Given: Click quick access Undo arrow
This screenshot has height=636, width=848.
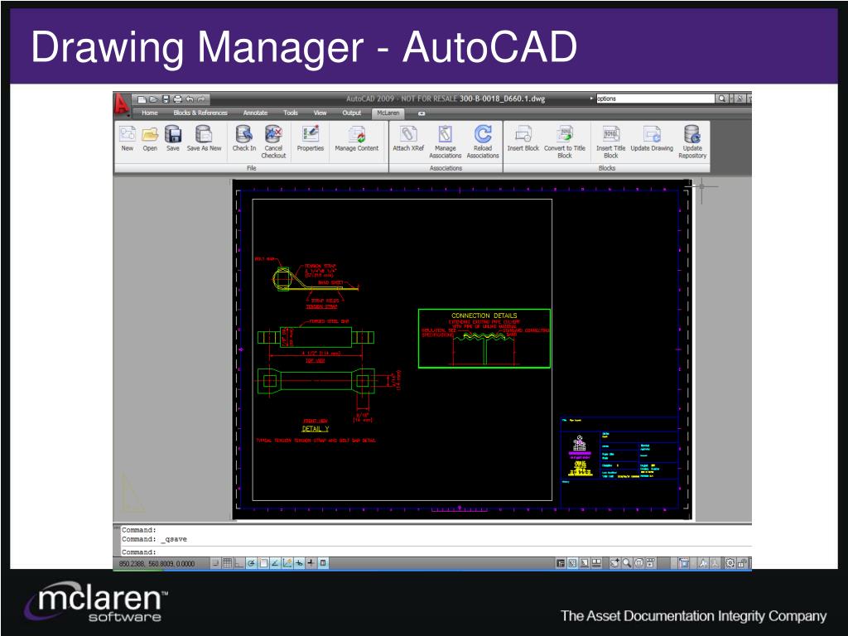Looking at the screenshot, I should point(190,99).
